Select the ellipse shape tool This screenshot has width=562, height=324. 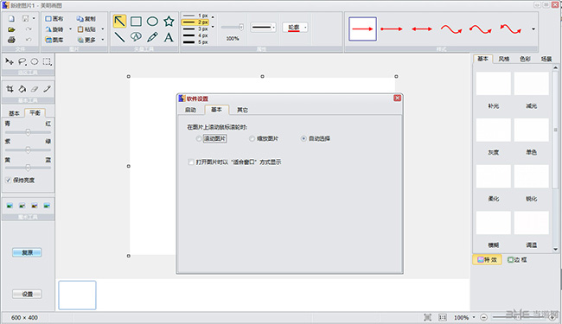(152, 22)
